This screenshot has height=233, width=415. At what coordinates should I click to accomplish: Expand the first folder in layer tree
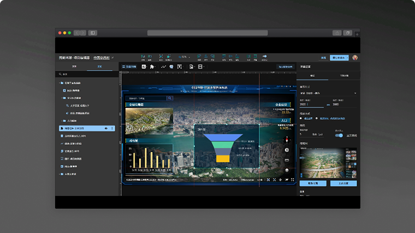click(60, 83)
